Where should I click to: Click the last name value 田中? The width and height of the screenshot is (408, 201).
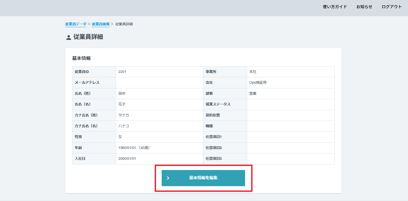click(x=122, y=94)
